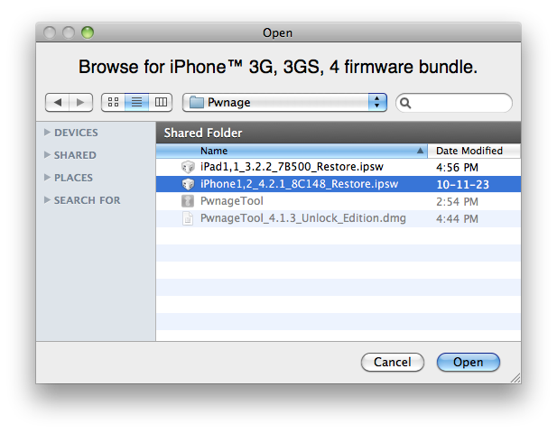Screen dimensions: 557x433
Task: Click the back navigation arrow
Action: point(57,103)
